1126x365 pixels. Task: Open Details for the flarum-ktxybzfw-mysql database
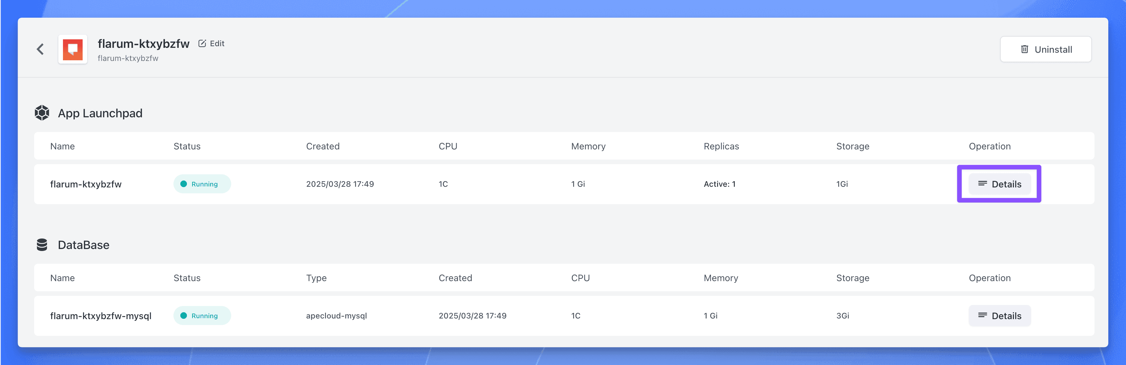999,316
